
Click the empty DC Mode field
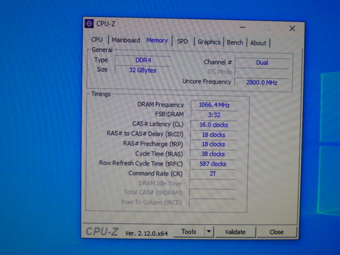coord(262,72)
